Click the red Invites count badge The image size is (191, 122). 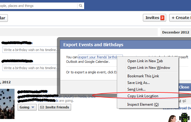pos(162,18)
